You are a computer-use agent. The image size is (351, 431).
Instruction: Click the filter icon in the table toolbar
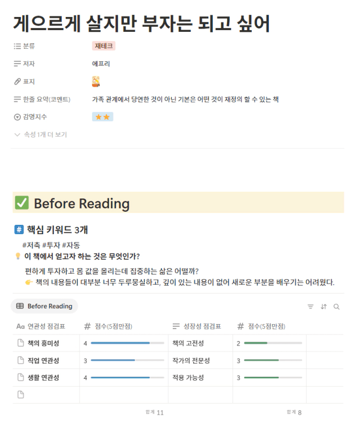pyautogui.click(x=310, y=307)
